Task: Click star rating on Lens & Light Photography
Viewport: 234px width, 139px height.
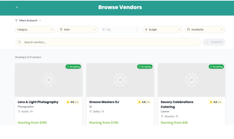Action: (x=72, y=102)
